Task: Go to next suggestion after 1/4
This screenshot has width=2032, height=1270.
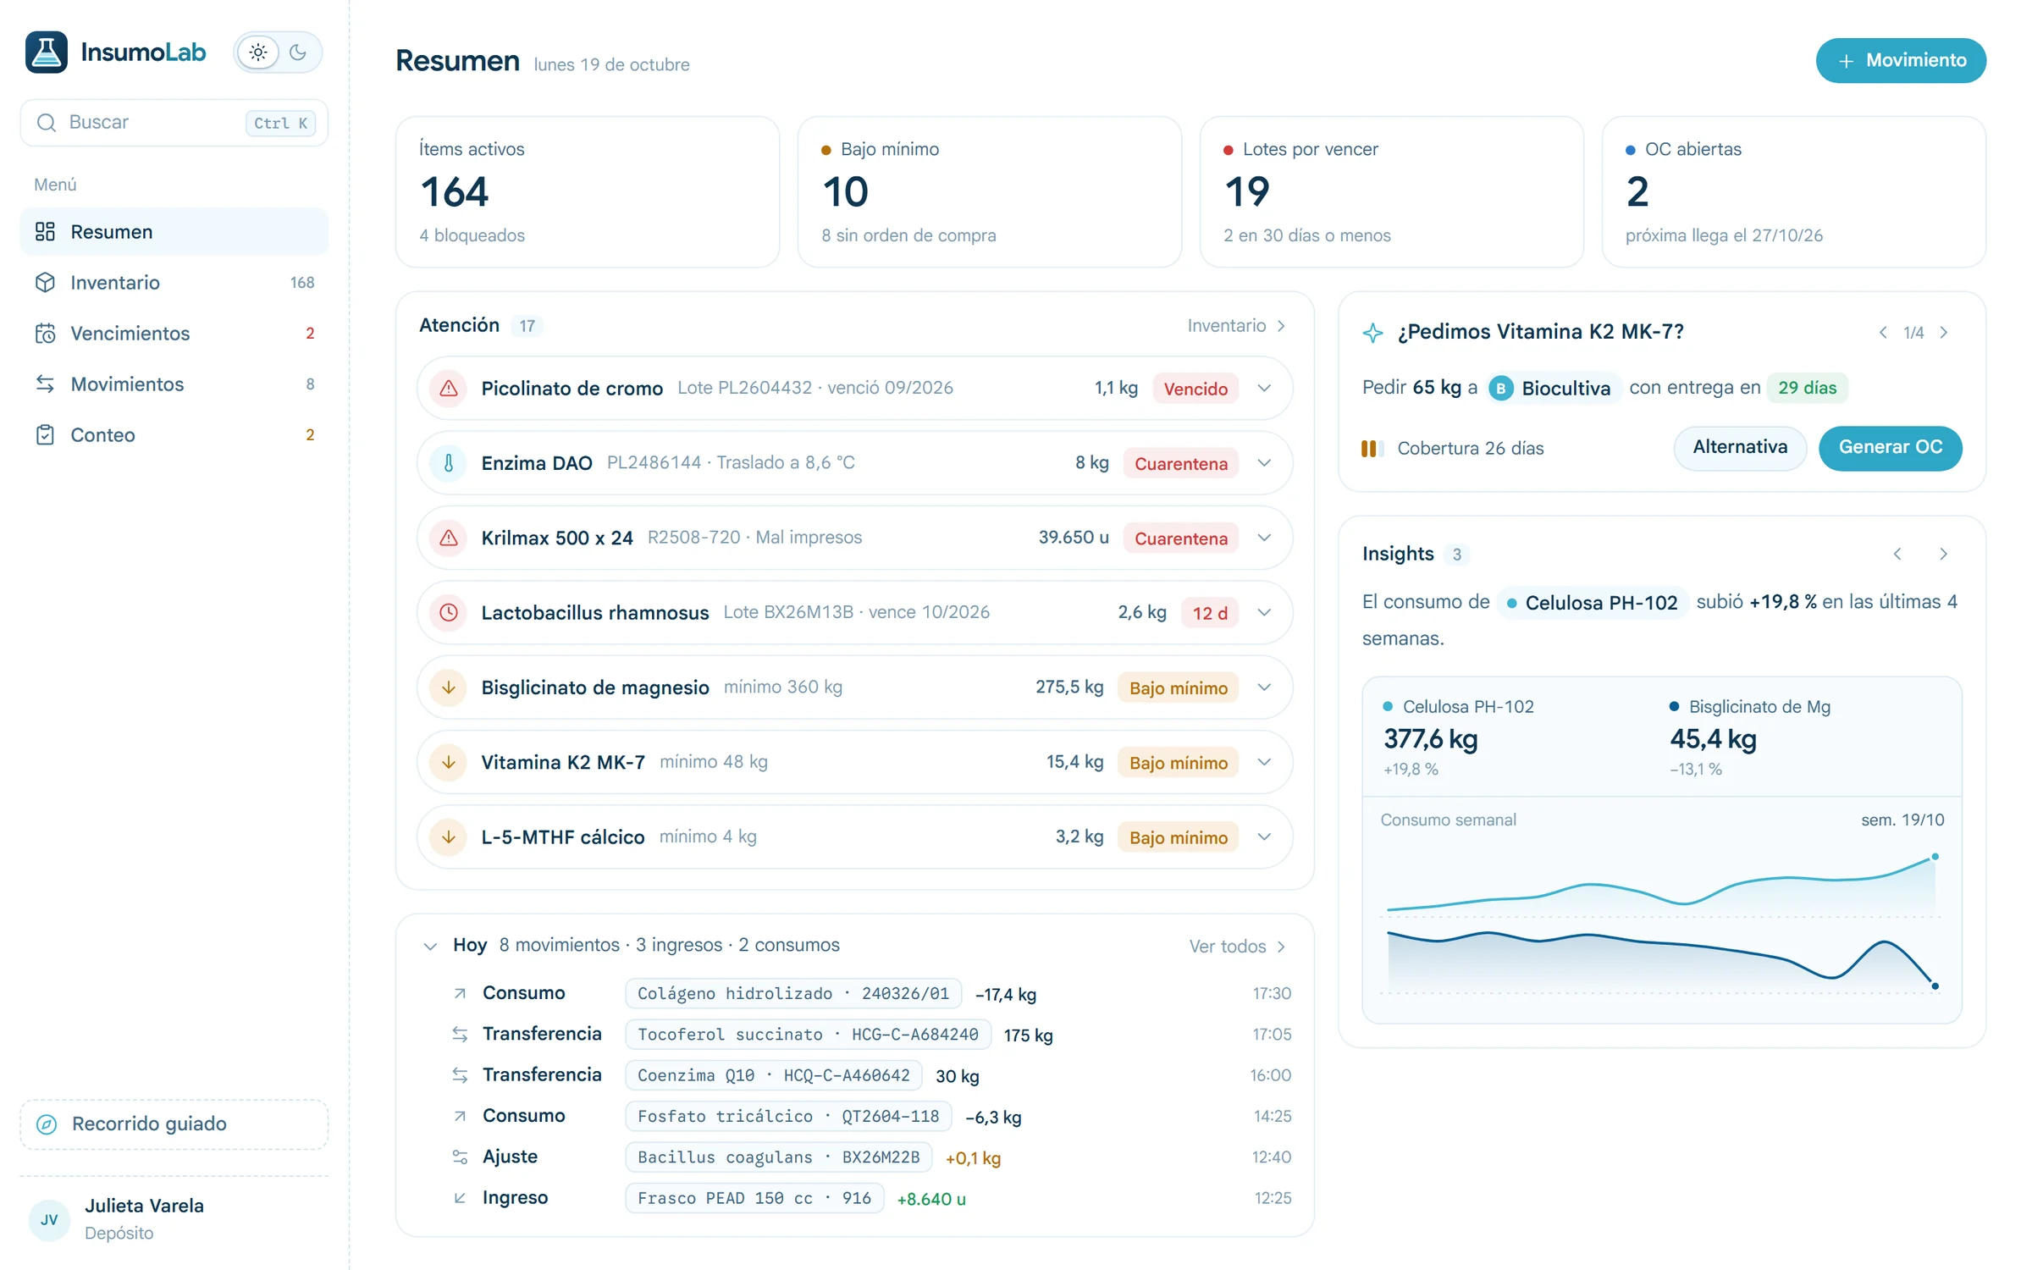Action: 1944,333
